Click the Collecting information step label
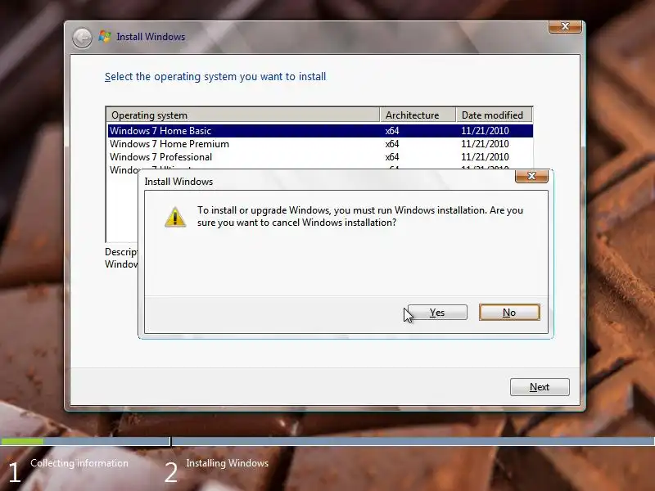Screen dimensions: 655x491 point(79,463)
